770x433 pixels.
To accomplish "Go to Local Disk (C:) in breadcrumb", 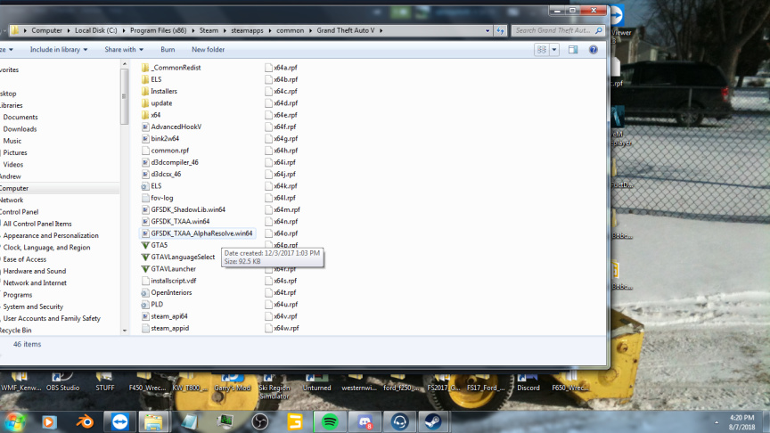I will pyautogui.click(x=95, y=30).
